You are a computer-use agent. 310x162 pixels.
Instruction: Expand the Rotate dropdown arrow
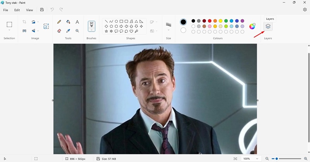tap(38, 22)
